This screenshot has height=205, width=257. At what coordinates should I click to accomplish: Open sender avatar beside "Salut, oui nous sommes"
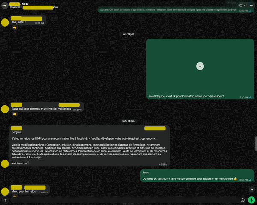pyautogui.click(x=5, y=109)
